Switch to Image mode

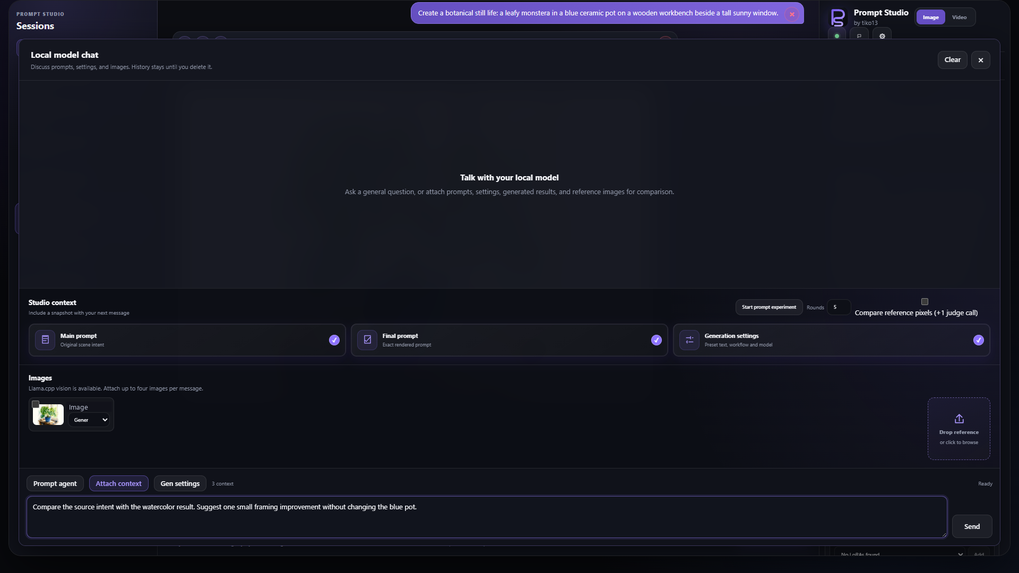pyautogui.click(x=930, y=18)
